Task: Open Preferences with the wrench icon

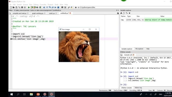Action: tap(69, 7)
